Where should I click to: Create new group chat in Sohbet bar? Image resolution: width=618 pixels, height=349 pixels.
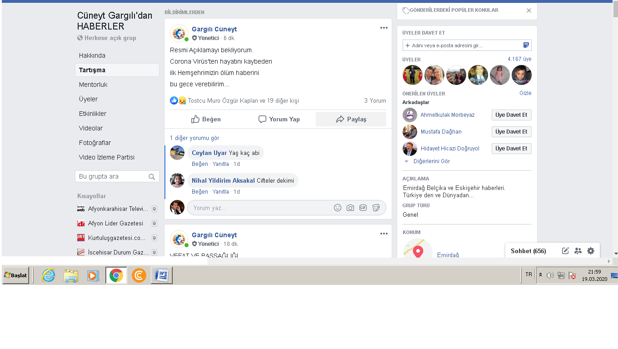point(578,251)
